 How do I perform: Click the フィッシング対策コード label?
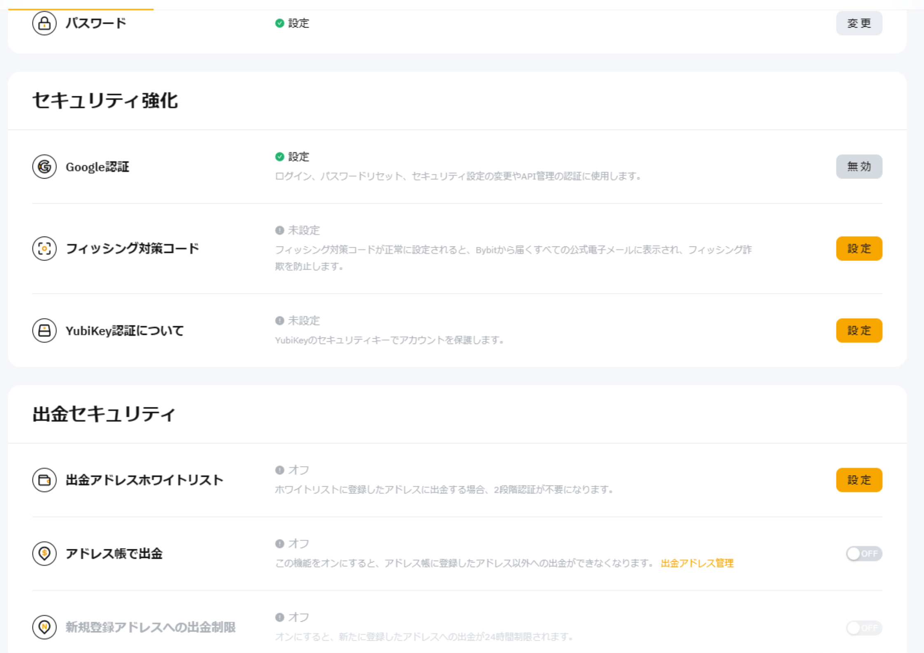coord(133,249)
